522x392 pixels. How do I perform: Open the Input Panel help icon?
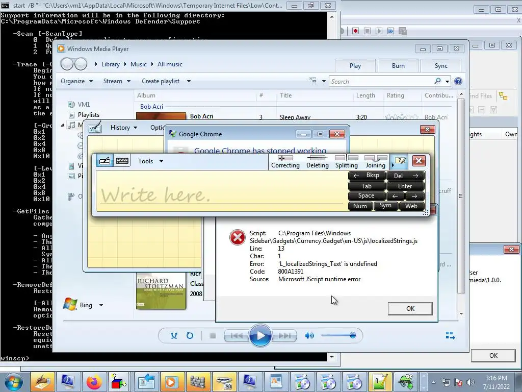(x=399, y=161)
